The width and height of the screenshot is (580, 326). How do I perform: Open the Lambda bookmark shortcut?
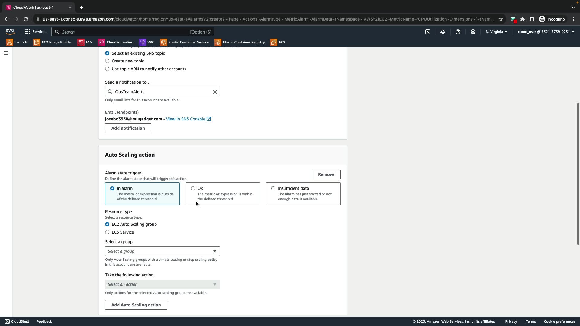point(17,42)
